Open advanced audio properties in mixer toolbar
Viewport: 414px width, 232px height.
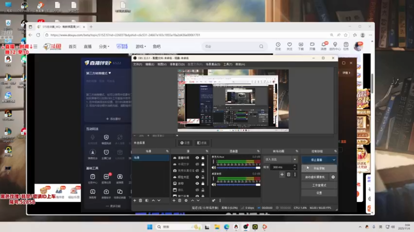[x=214, y=201]
